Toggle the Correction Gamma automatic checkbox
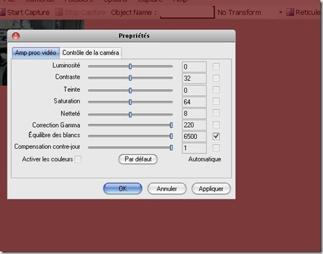 coord(216,125)
